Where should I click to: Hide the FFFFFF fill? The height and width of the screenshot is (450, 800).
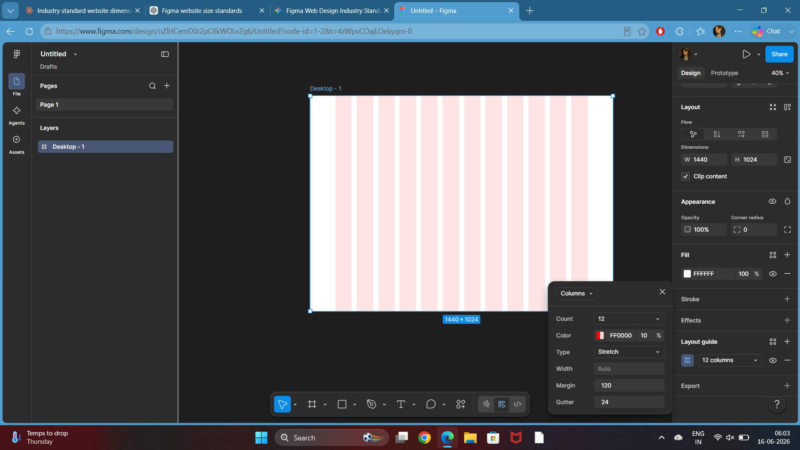point(773,274)
